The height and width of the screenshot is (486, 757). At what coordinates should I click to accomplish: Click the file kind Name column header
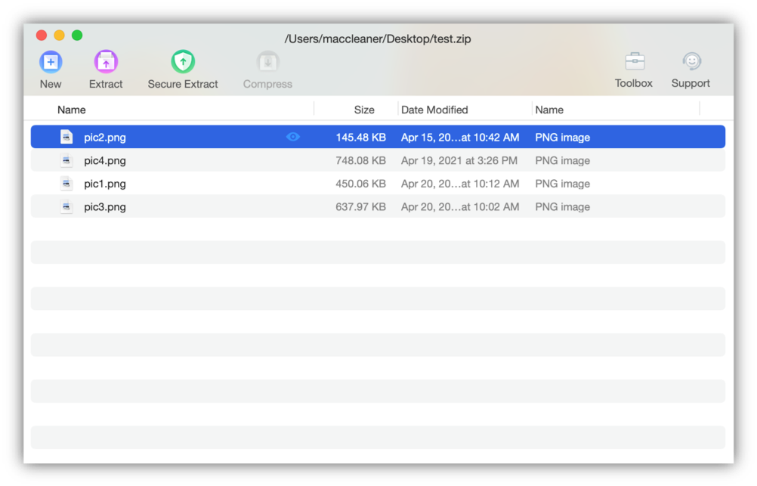pyautogui.click(x=549, y=110)
